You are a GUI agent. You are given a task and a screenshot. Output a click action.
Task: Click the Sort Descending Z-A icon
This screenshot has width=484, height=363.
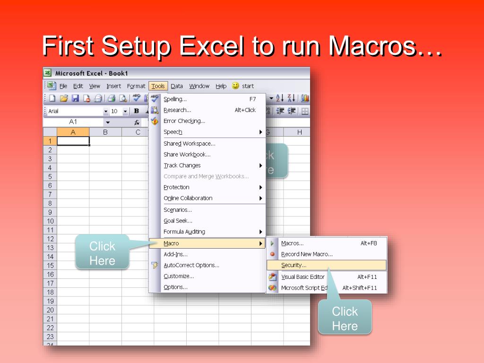pos(291,98)
